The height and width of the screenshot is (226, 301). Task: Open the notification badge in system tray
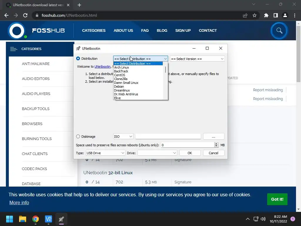pyautogui.click(x=293, y=219)
